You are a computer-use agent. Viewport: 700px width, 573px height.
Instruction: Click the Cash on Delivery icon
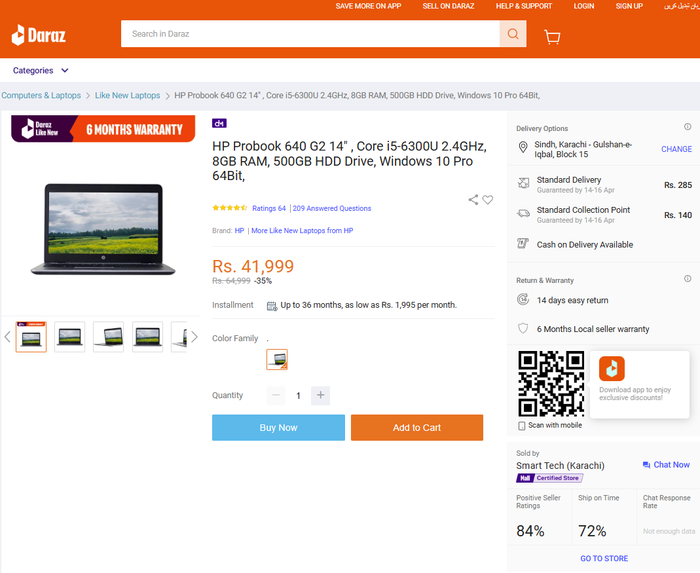[x=523, y=244]
